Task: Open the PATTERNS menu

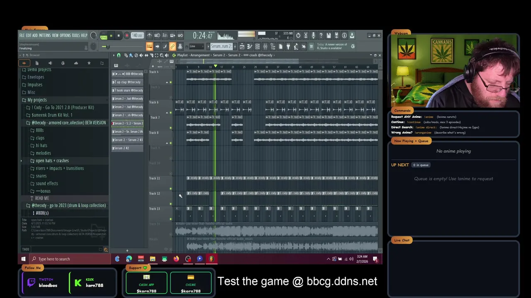Action: click(45, 35)
